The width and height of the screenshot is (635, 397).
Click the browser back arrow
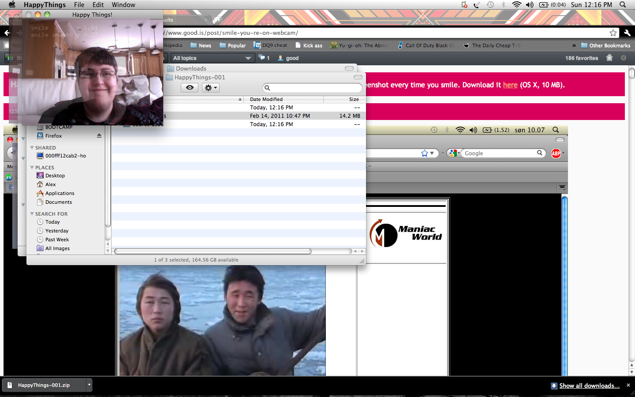click(x=7, y=33)
